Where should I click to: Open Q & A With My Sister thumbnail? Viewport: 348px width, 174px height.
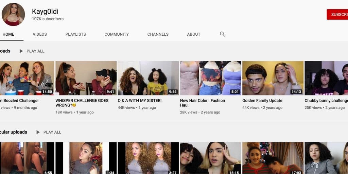pos(148,78)
